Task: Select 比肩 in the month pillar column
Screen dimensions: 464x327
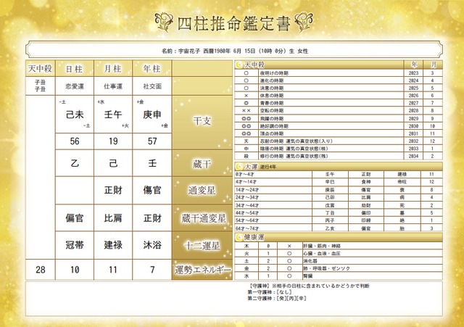Action: 113,218
